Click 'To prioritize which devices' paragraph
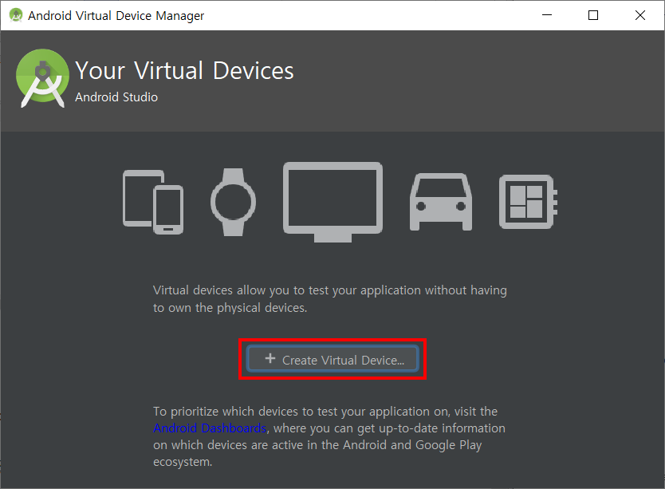The width and height of the screenshot is (665, 489). (x=329, y=436)
